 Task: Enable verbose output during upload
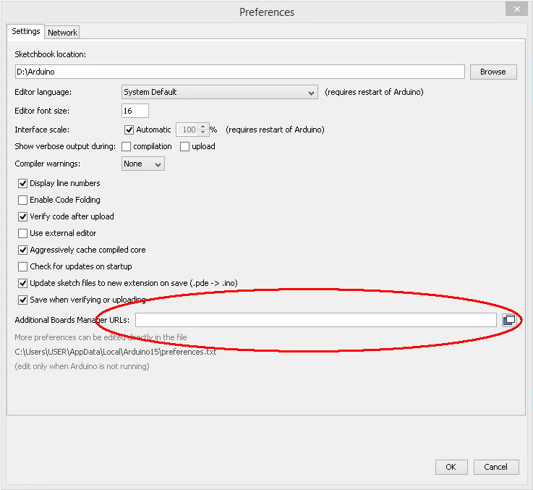coord(184,147)
